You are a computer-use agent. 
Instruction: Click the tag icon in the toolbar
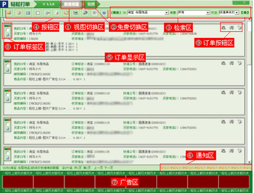[18, 13]
